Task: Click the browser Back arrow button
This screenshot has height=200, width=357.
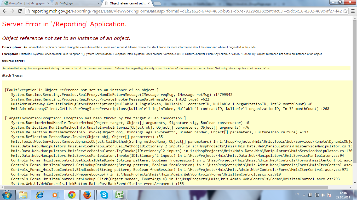Action: [4, 11]
